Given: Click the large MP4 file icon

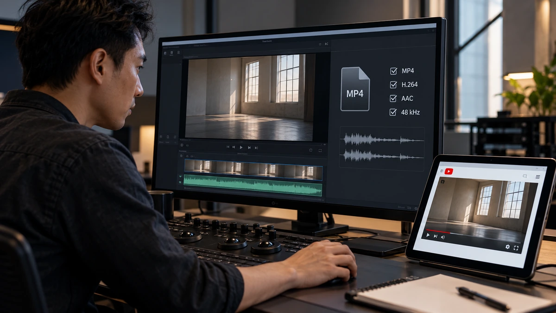Looking at the screenshot, I should click(x=355, y=89).
